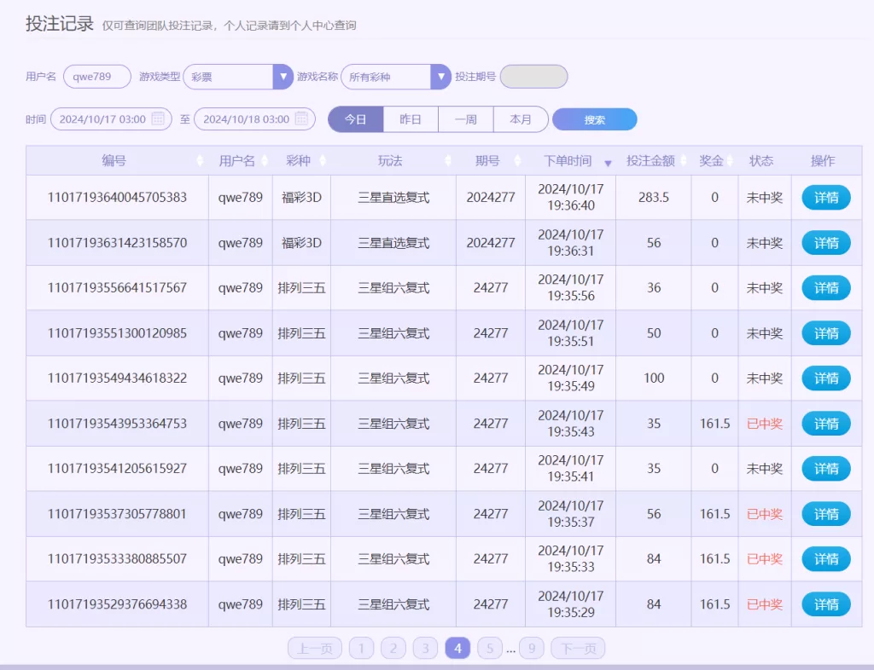Sort by 彩种 column arrows

pyautogui.click(x=322, y=161)
